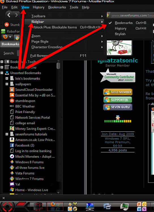Click the browsers group taskbar icon

[x=55, y=207]
